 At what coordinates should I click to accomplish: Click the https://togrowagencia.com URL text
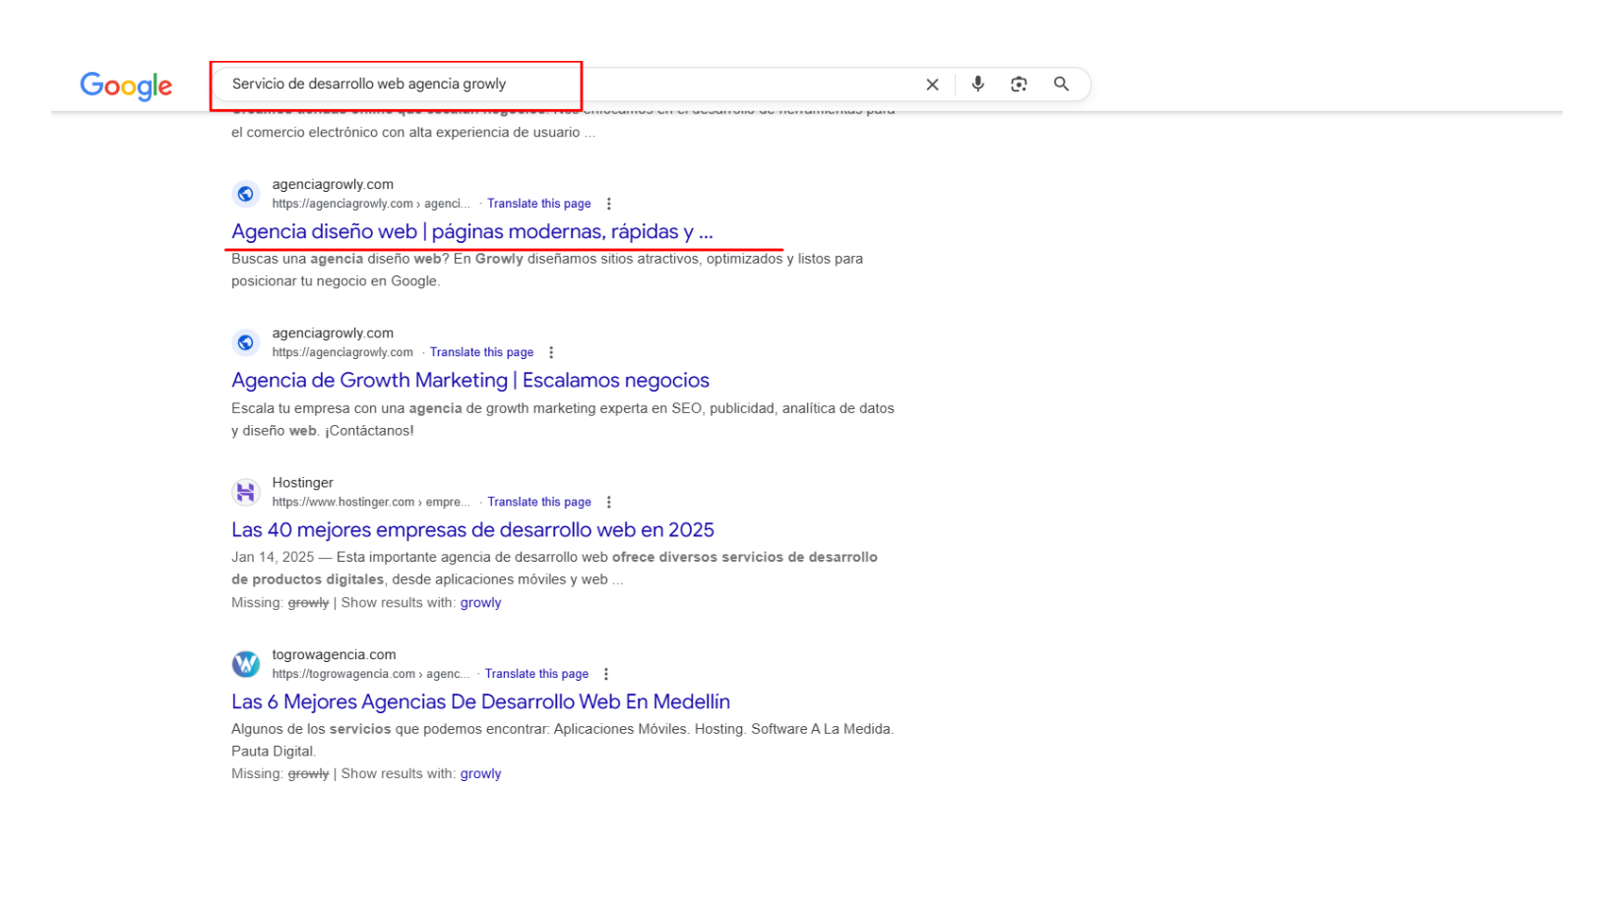pyautogui.click(x=370, y=674)
